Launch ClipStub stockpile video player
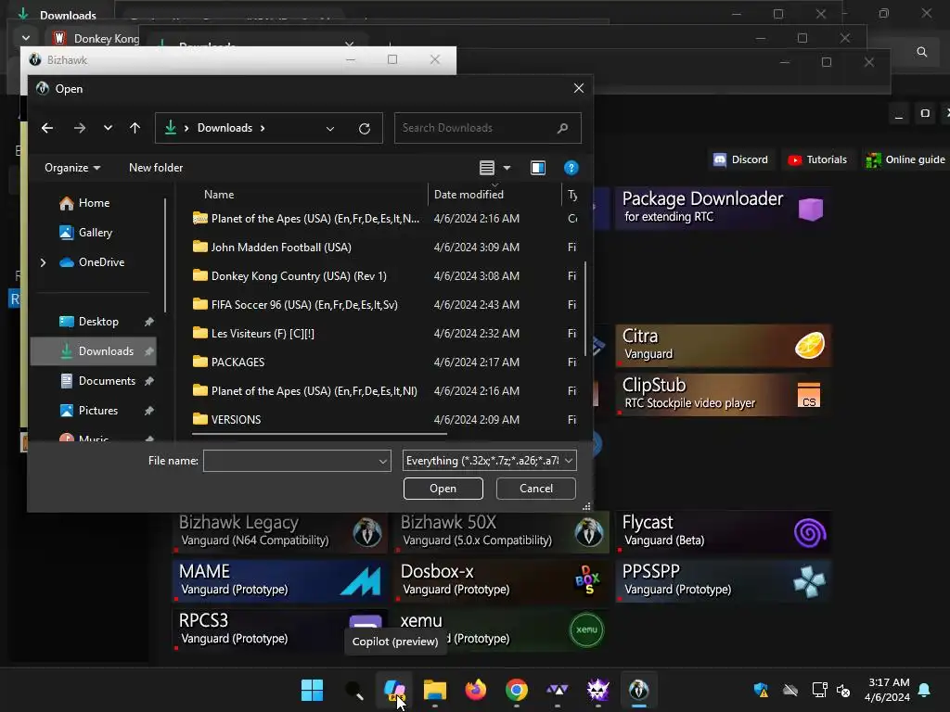This screenshot has height=712, width=950. (x=723, y=395)
